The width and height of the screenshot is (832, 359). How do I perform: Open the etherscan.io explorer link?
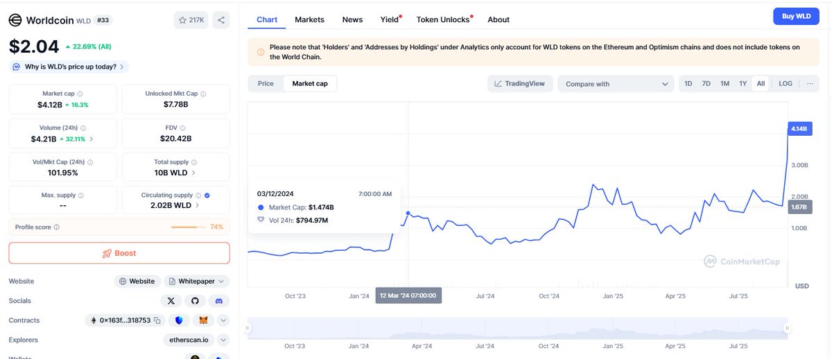pyautogui.click(x=189, y=340)
